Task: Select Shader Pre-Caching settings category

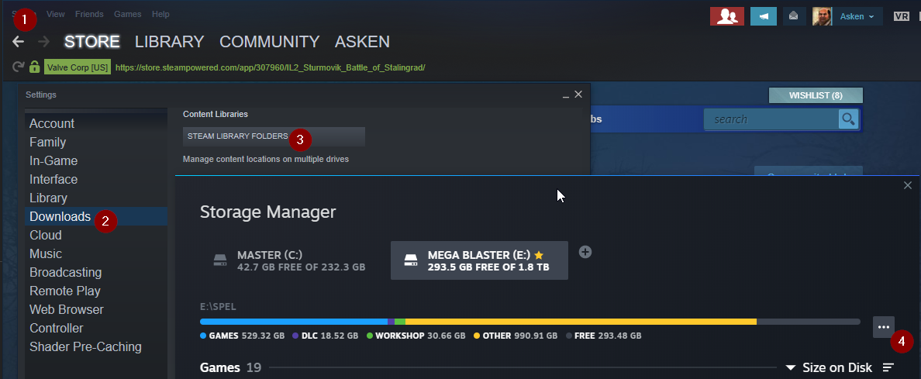Action: coord(95,346)
